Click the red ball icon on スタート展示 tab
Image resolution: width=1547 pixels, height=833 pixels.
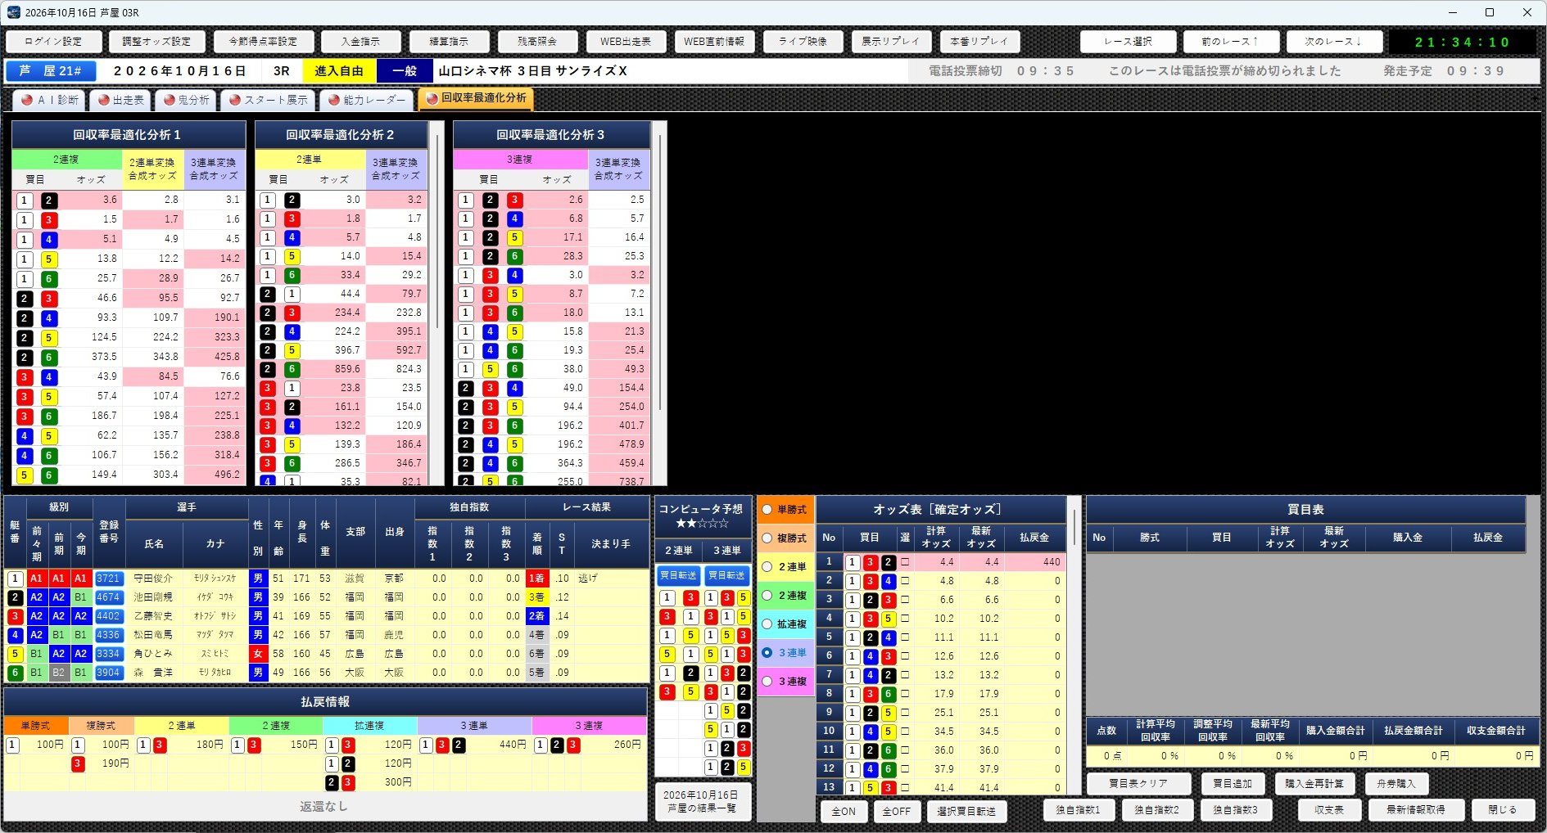235,100
